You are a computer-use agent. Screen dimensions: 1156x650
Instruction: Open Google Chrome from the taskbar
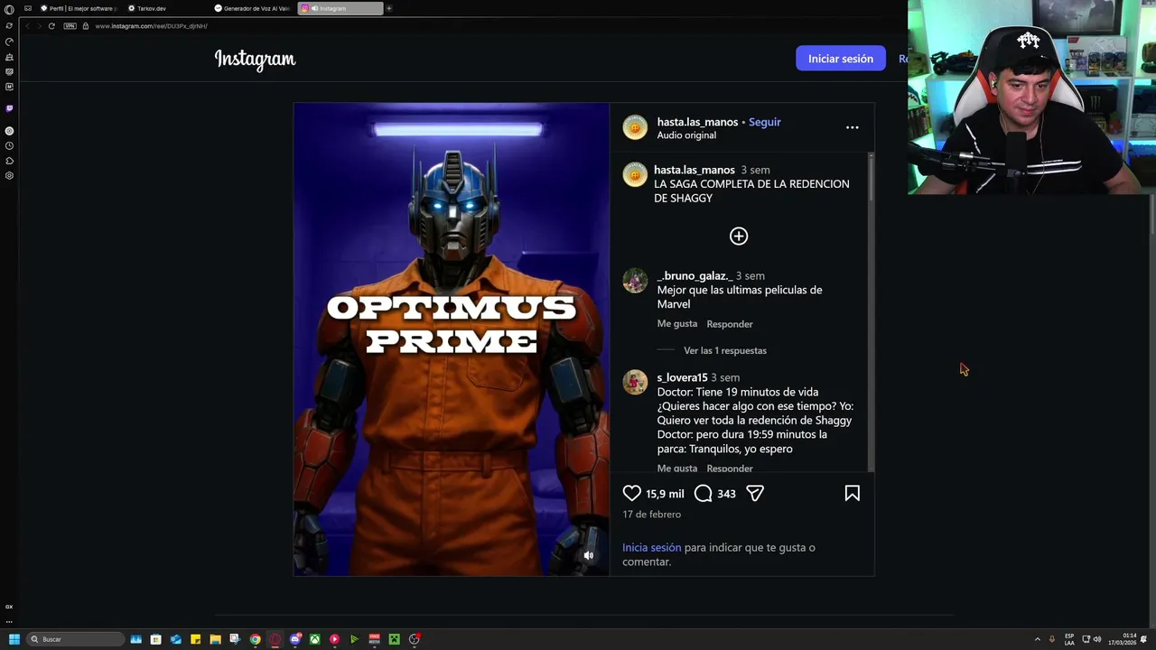[256, 639]
